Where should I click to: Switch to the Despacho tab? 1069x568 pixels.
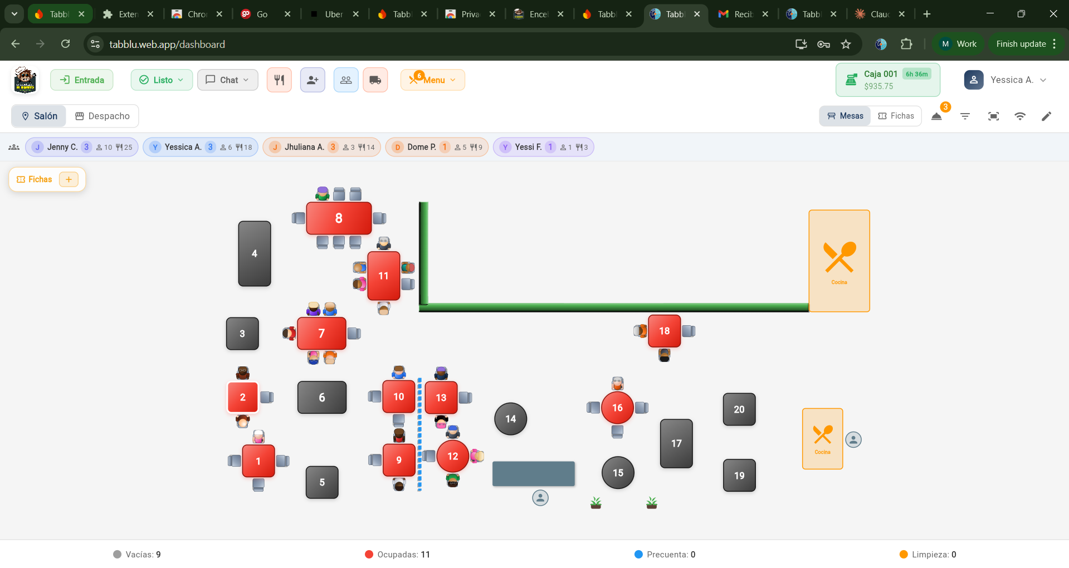[x=102, y=116]
